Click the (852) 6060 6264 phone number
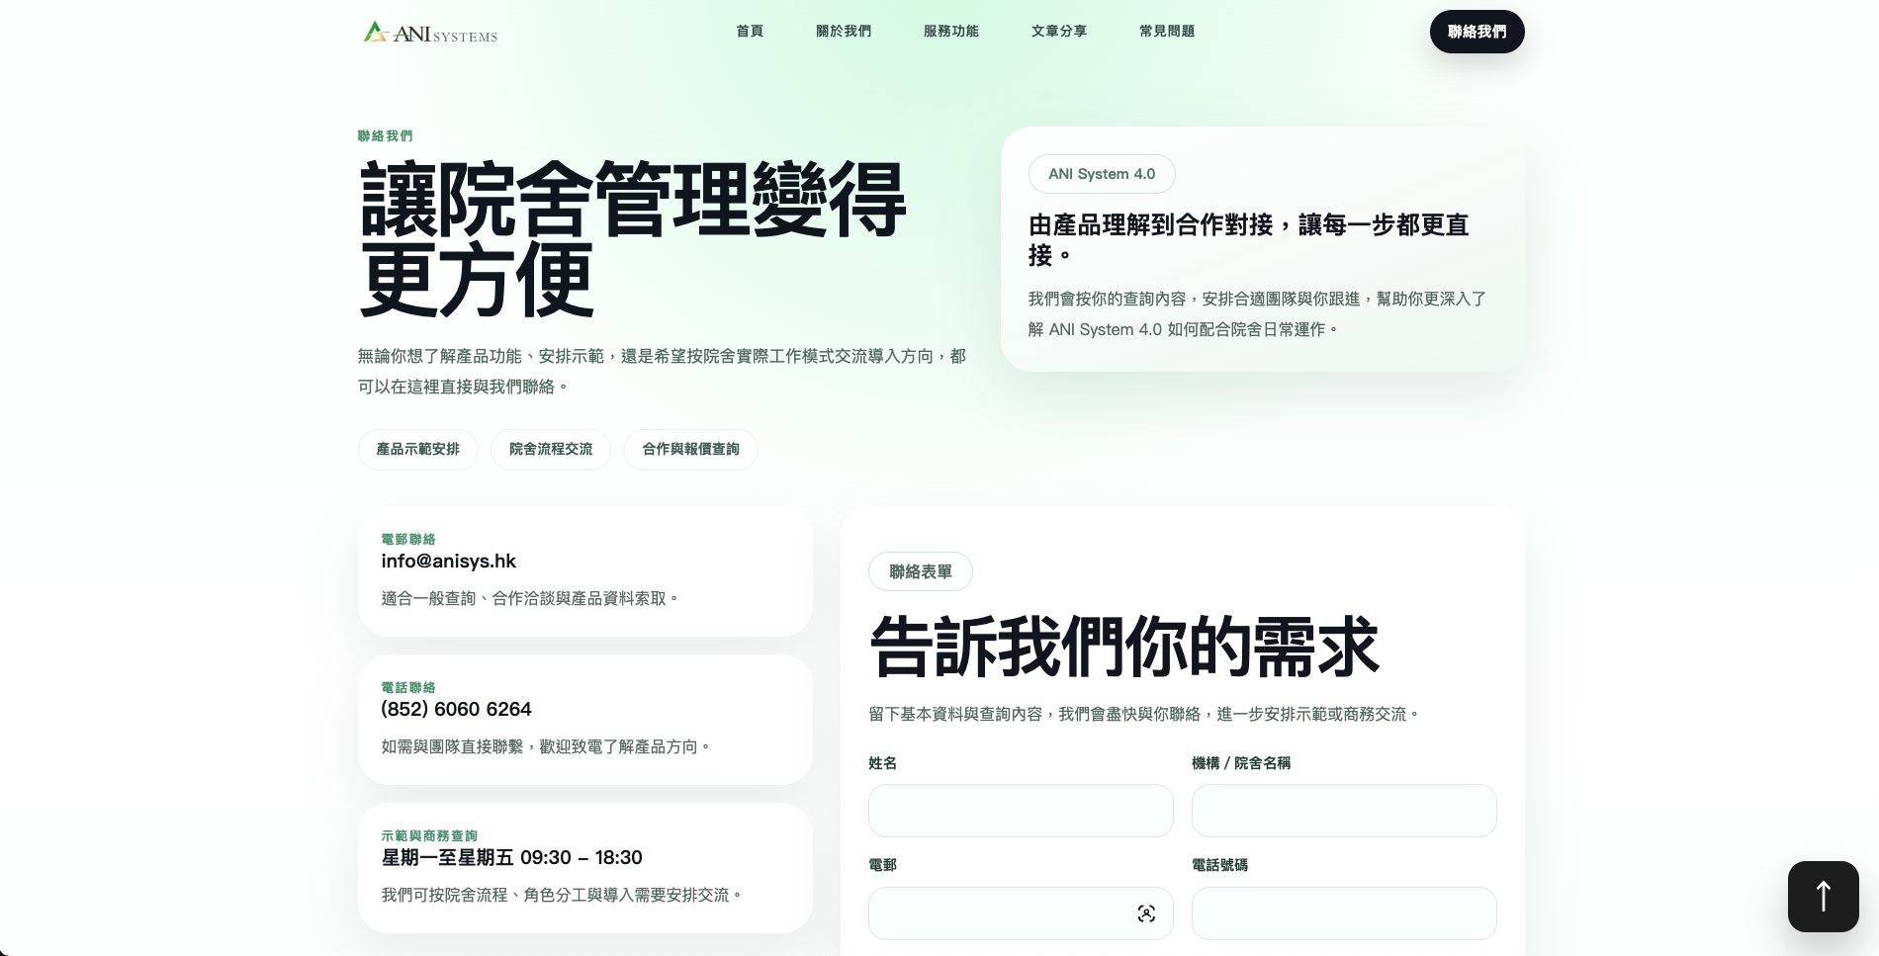 [456, 709]
